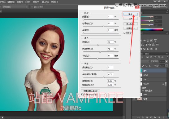Open the layer blend mode dropdown
The width and height of the screenshot is (169, 119).
[x=145, y=61]
